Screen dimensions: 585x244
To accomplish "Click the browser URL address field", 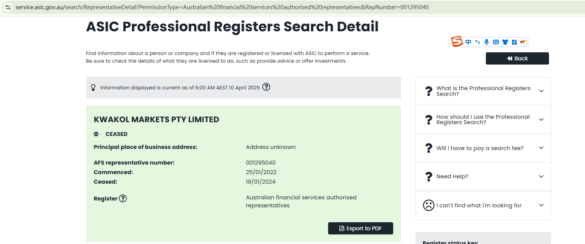I will 222,7.
